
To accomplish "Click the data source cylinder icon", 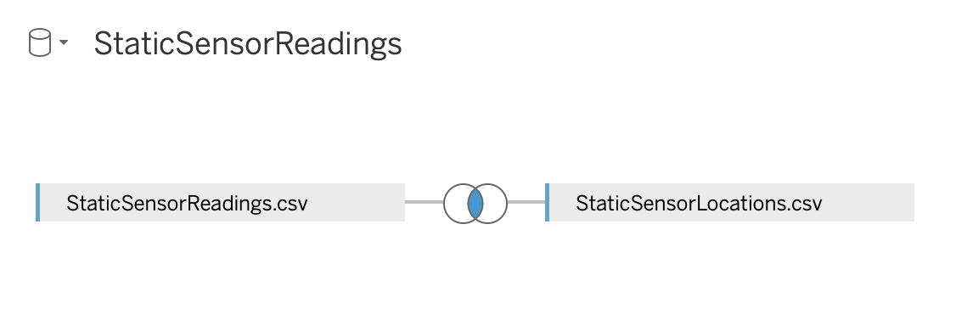I will (40, 43).
